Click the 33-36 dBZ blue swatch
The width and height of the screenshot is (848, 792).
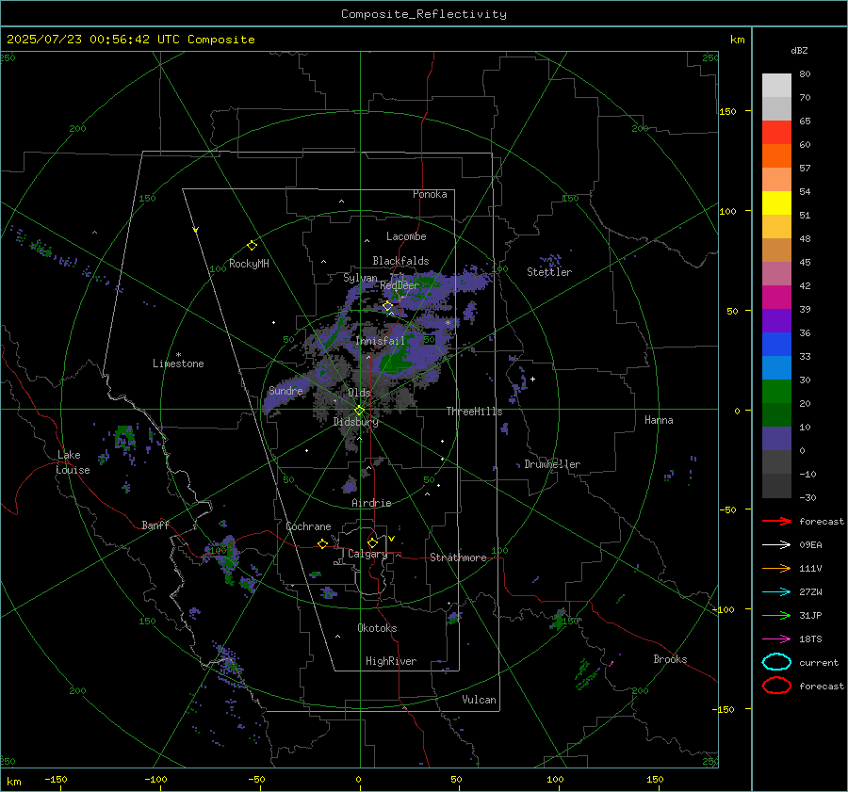tap(776, 345)
